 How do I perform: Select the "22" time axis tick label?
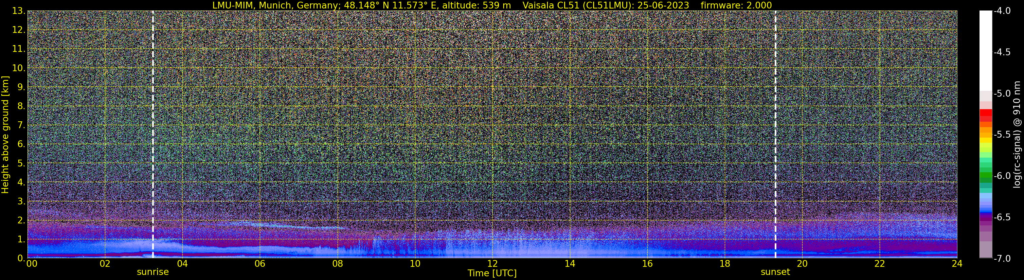[x=880, y=264]
